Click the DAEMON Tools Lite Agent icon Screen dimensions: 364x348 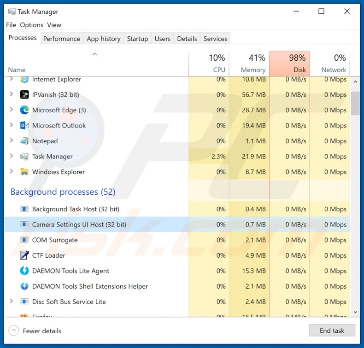tap(24, 271)
